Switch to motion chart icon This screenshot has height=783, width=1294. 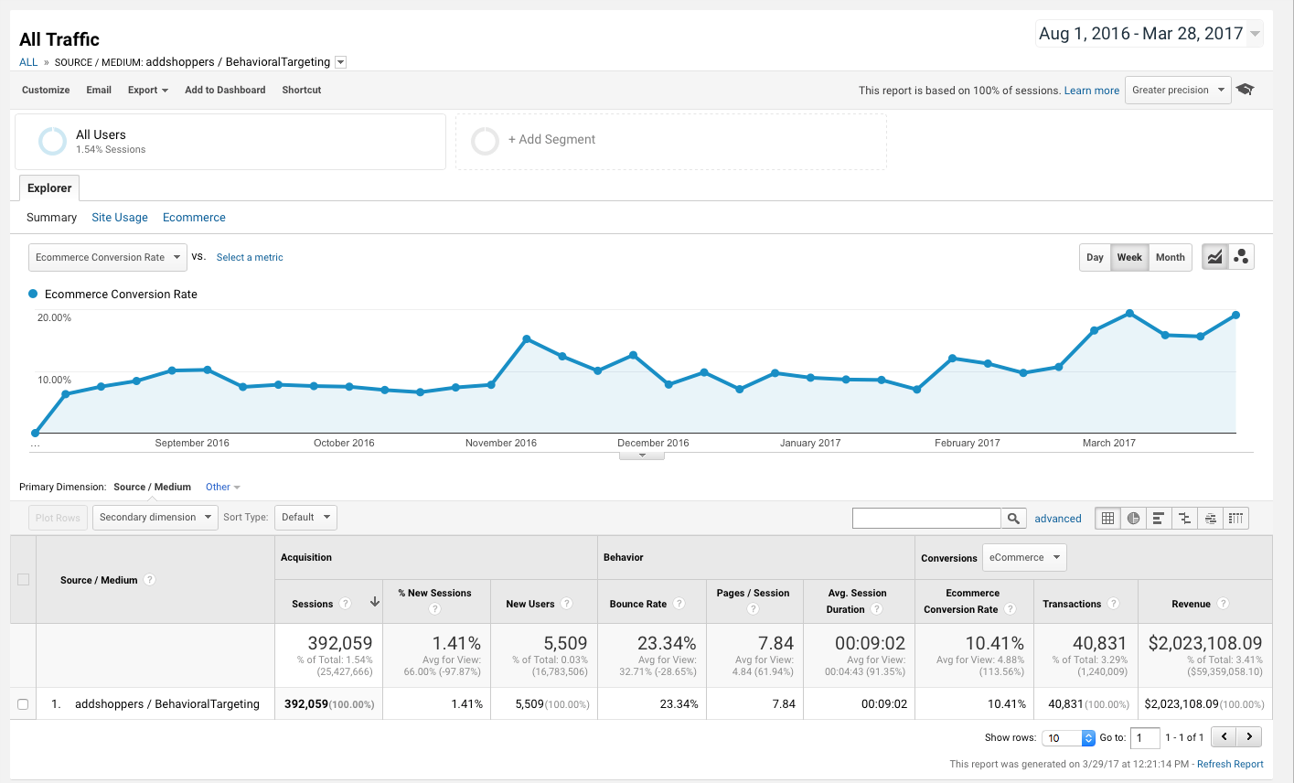click(x=1241, y=257)
